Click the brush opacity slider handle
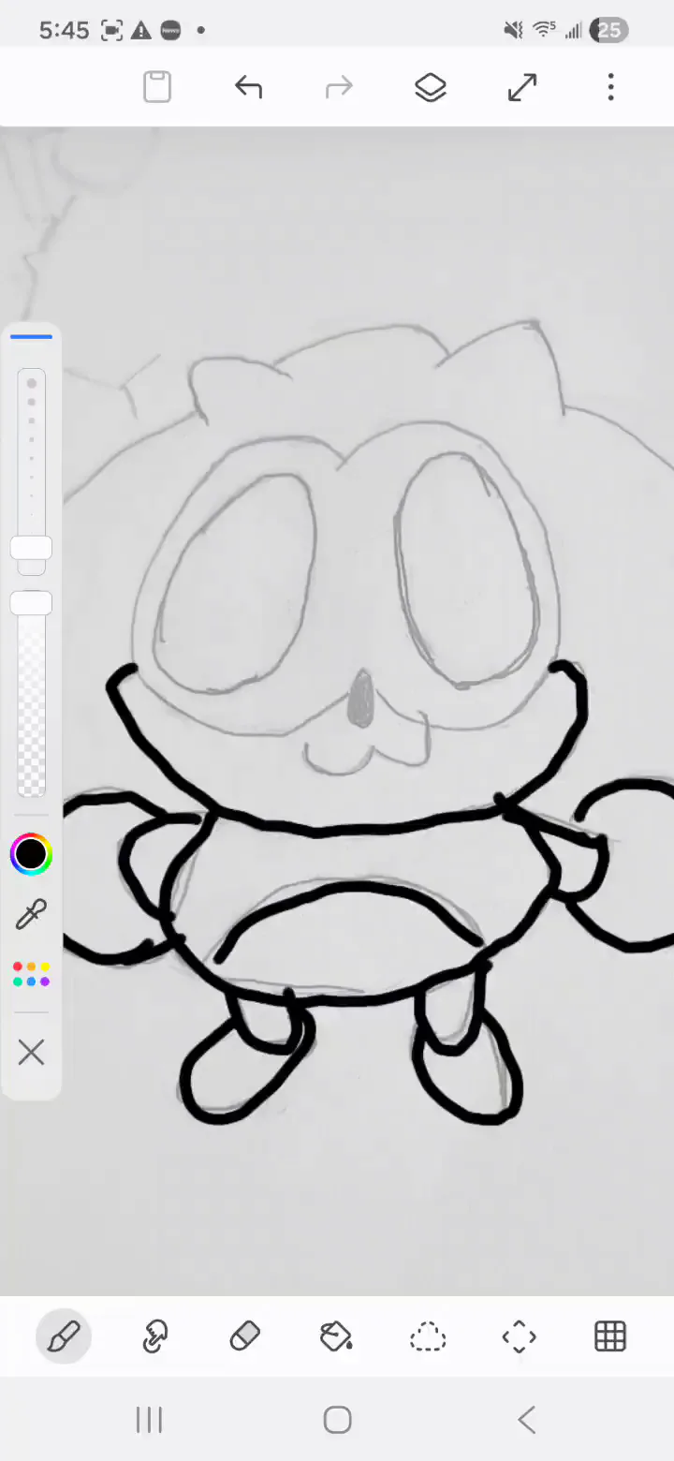The height and width of the screenshot is (1461, 674). click(x=31, y=603)
